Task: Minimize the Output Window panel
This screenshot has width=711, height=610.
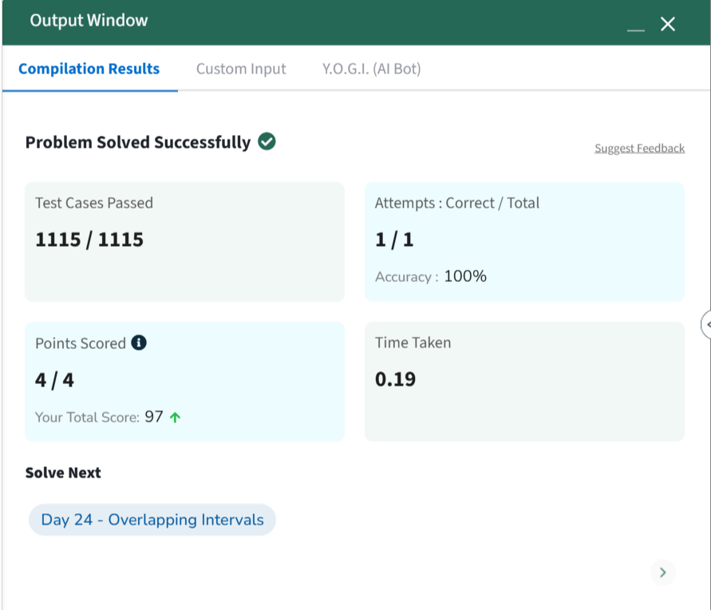Action: pyautogui.click(x=635, y=30)
